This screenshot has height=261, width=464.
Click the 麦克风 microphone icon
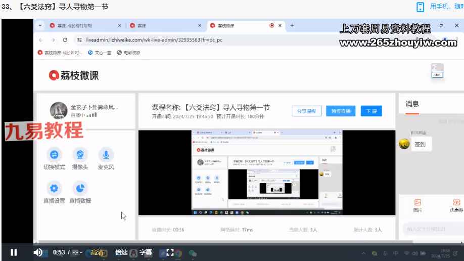106,155
